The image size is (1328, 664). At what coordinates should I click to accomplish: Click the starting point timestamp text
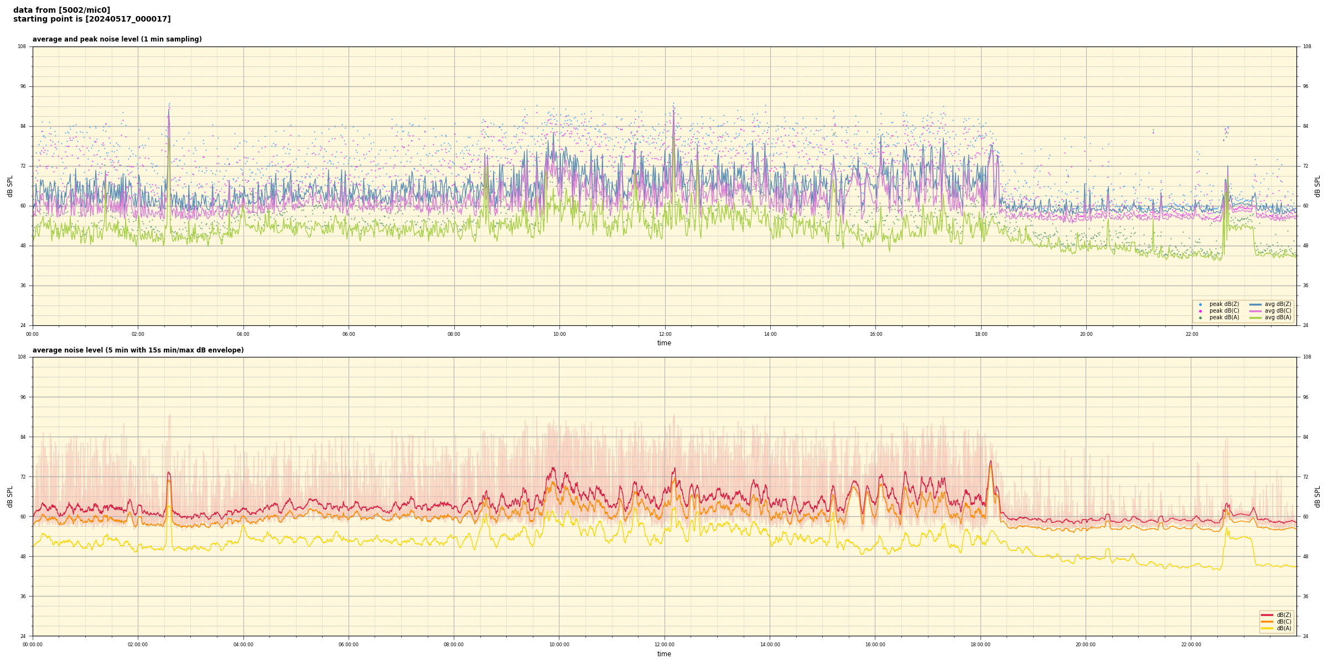[x=92, y=19]
